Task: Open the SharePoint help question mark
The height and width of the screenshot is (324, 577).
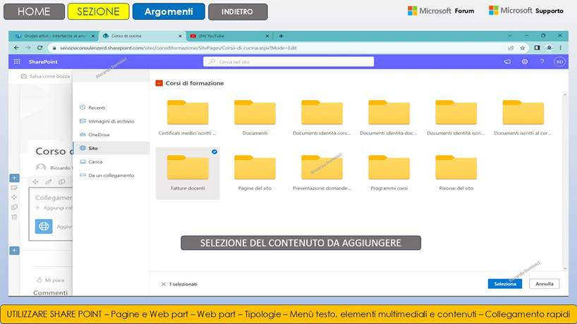Action: point(542,62)
